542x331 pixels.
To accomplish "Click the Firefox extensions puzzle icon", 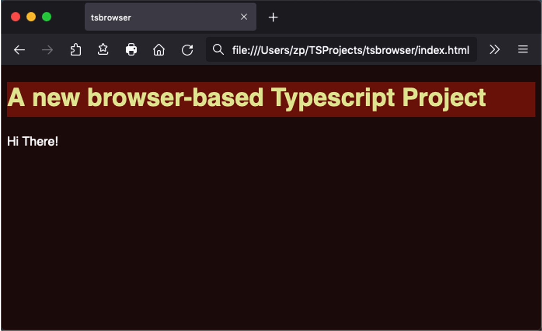I will coord(75,50).
